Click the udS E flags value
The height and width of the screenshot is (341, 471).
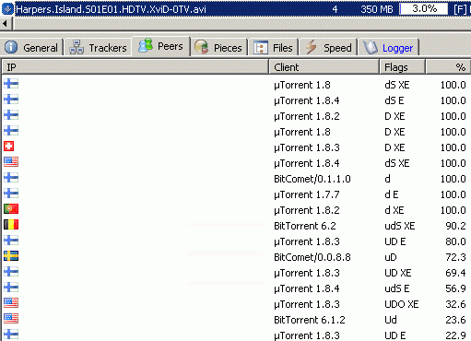pos(397,288)
